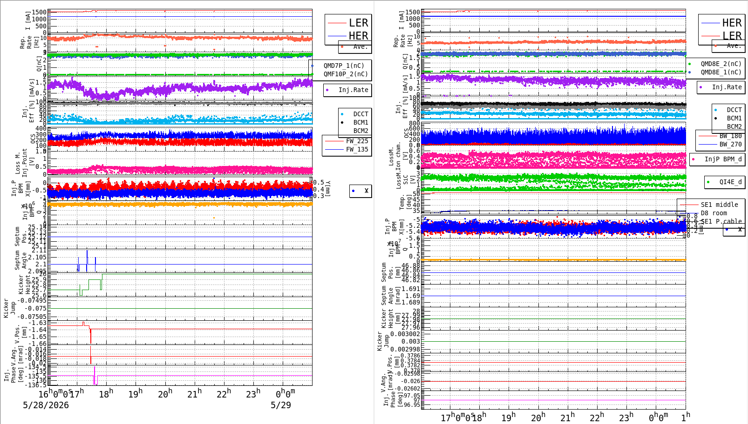Select the Inj.Rate legend in the left plot
The image size is (748, 424).
coord(353,90)
